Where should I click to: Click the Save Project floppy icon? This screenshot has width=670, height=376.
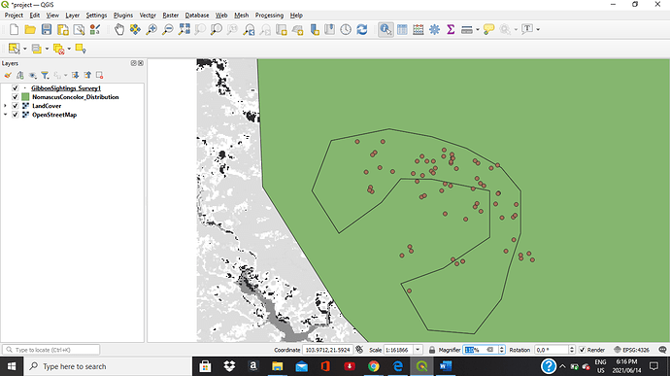pyautogui.click(x=47, y=29)
